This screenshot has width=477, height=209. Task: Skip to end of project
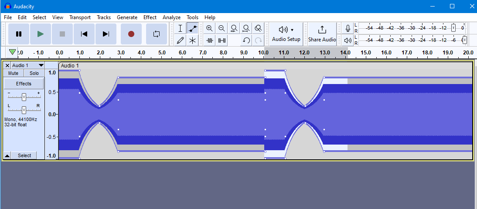(x=106, y=34)
